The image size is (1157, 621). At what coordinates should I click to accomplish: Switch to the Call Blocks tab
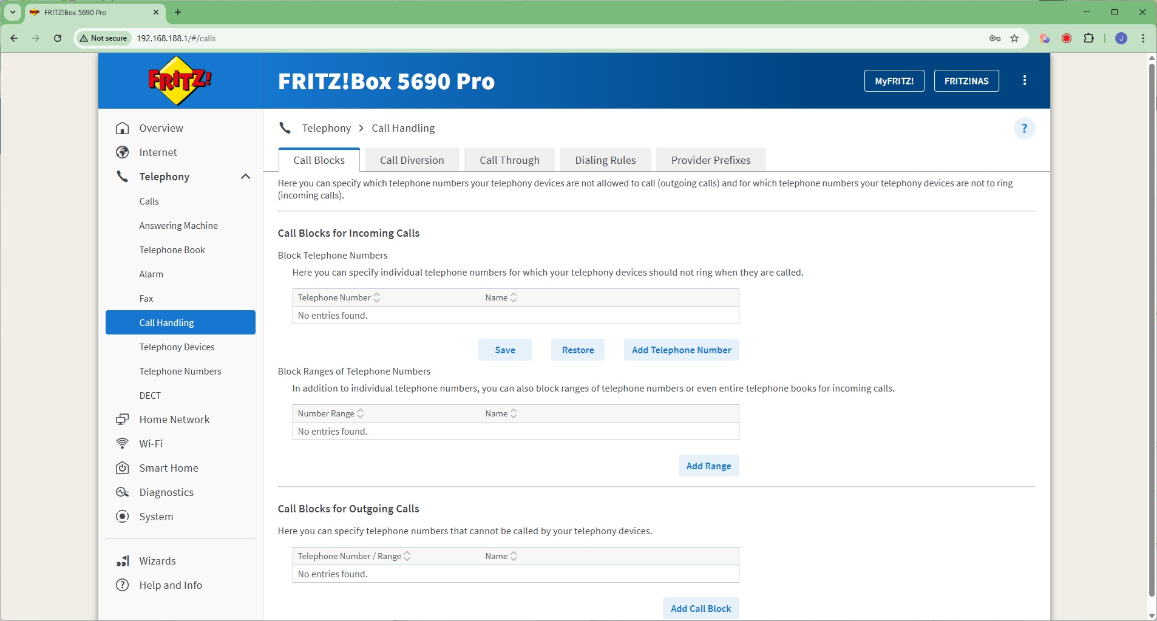pyautogui.click(x=319, y=160)
